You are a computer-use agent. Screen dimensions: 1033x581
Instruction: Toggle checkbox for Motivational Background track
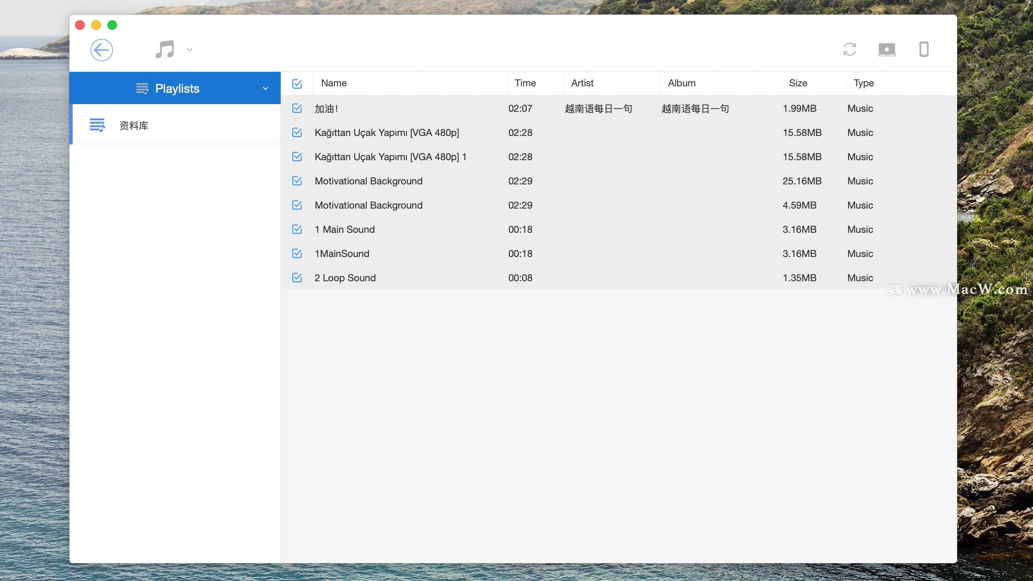point(297,181)
